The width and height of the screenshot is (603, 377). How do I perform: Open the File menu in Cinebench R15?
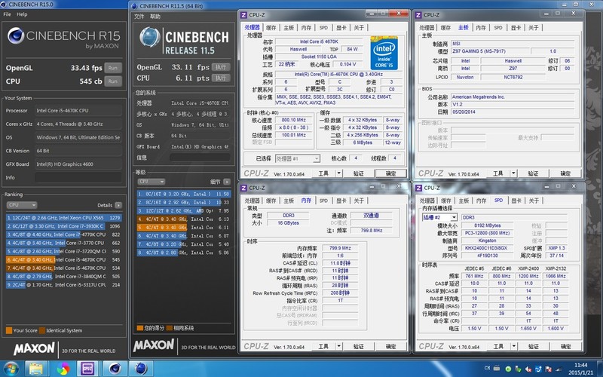6,14
